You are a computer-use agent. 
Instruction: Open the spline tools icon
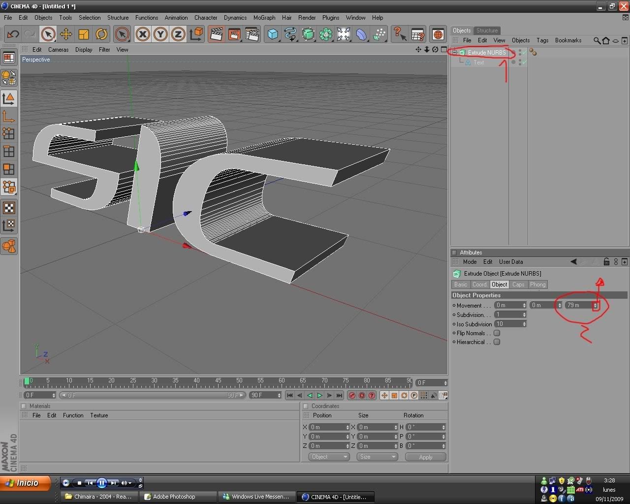point(290,34)
